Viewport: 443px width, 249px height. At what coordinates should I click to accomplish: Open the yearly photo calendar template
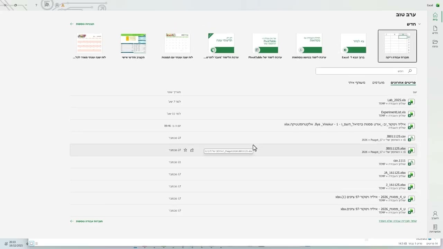pyautogui.click(x=178, y=46)
